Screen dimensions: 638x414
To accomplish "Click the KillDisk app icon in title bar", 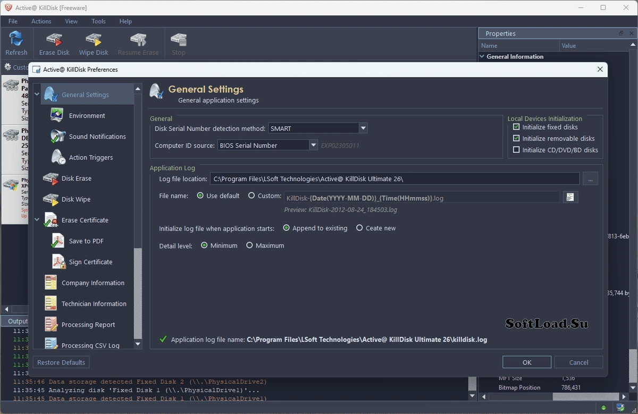I will [x=8, y=7].
